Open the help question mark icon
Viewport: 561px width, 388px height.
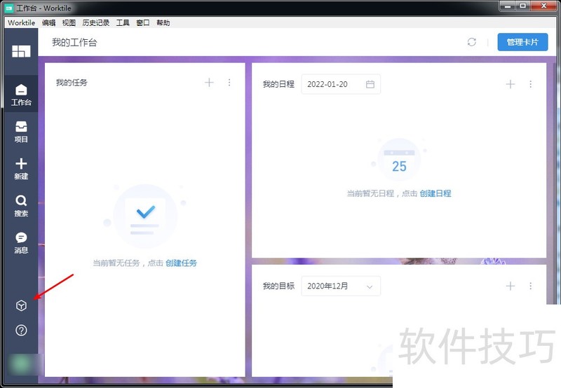pos(21,330)
